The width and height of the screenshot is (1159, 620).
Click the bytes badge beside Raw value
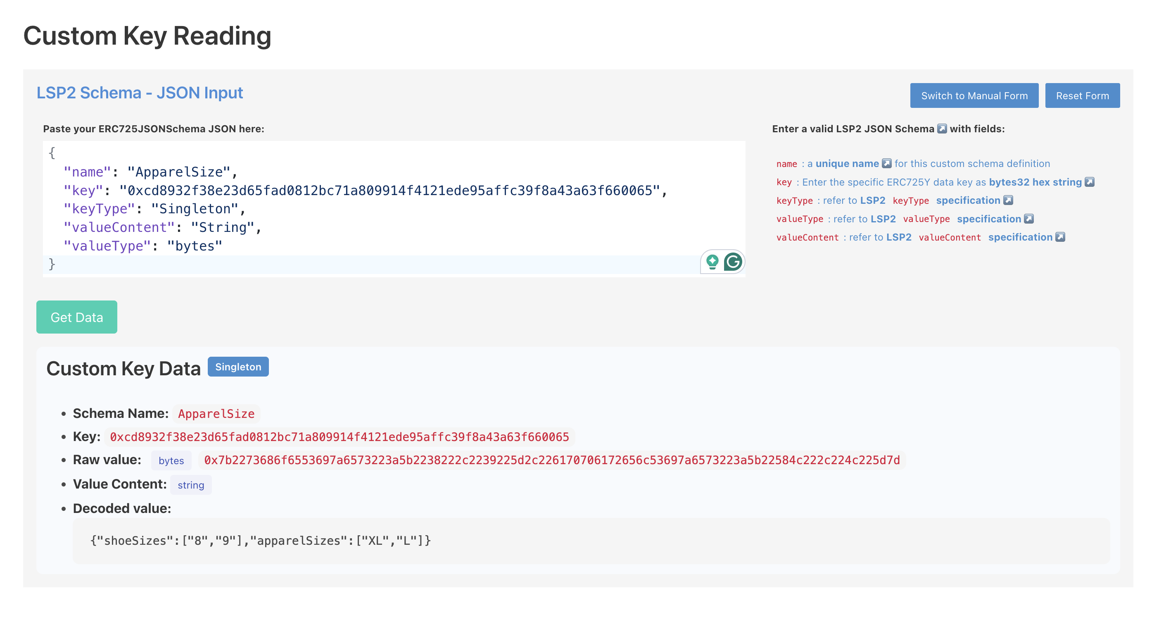coord(171,460)
